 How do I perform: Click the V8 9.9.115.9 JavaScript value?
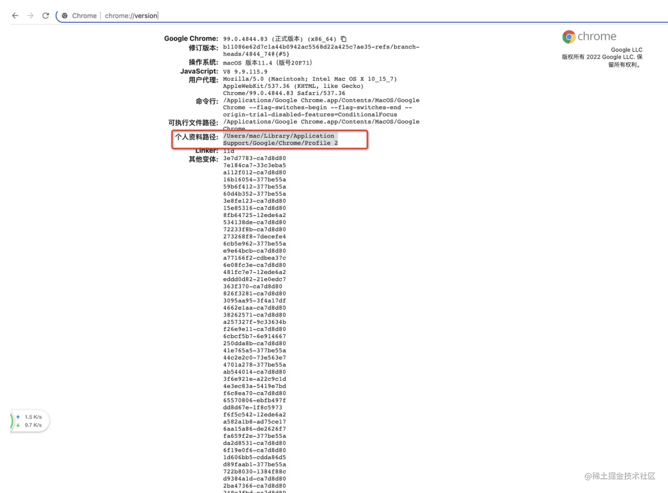[245, 72]
